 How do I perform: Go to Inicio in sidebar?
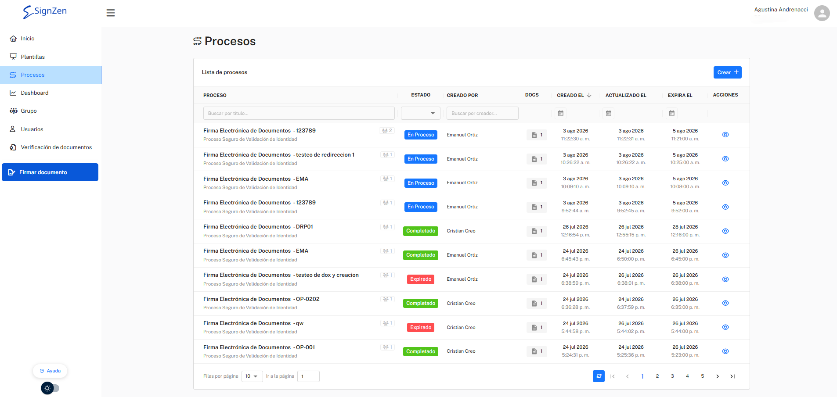(51, 39)
